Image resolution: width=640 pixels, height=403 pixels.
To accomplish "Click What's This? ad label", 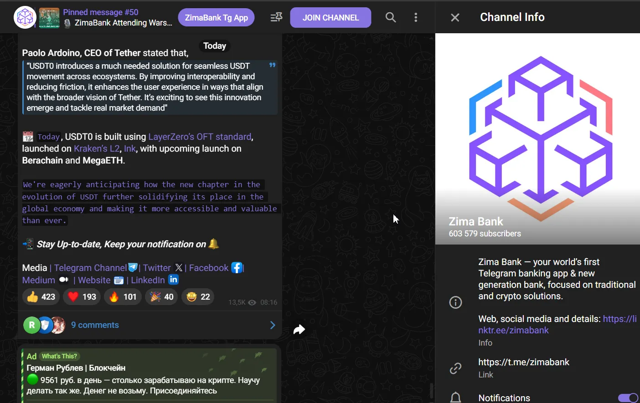I will click(59, 356).
